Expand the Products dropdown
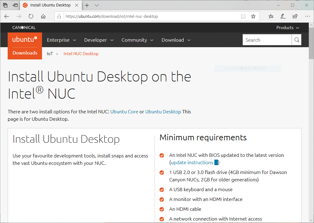This screenshot has height=223, width=314. pos(288,28)
